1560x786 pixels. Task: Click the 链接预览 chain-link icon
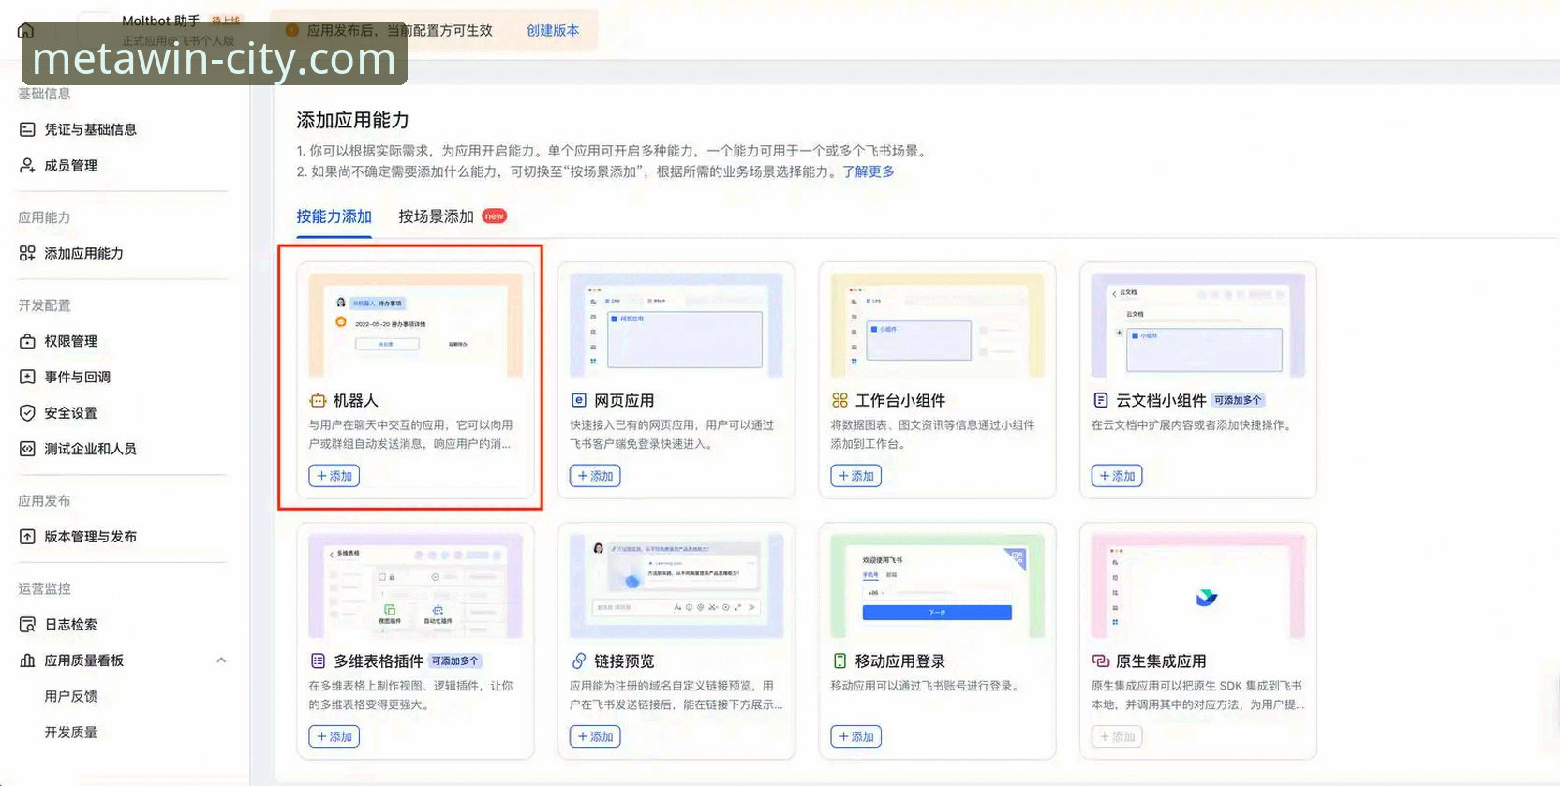(x=579, y=660)
